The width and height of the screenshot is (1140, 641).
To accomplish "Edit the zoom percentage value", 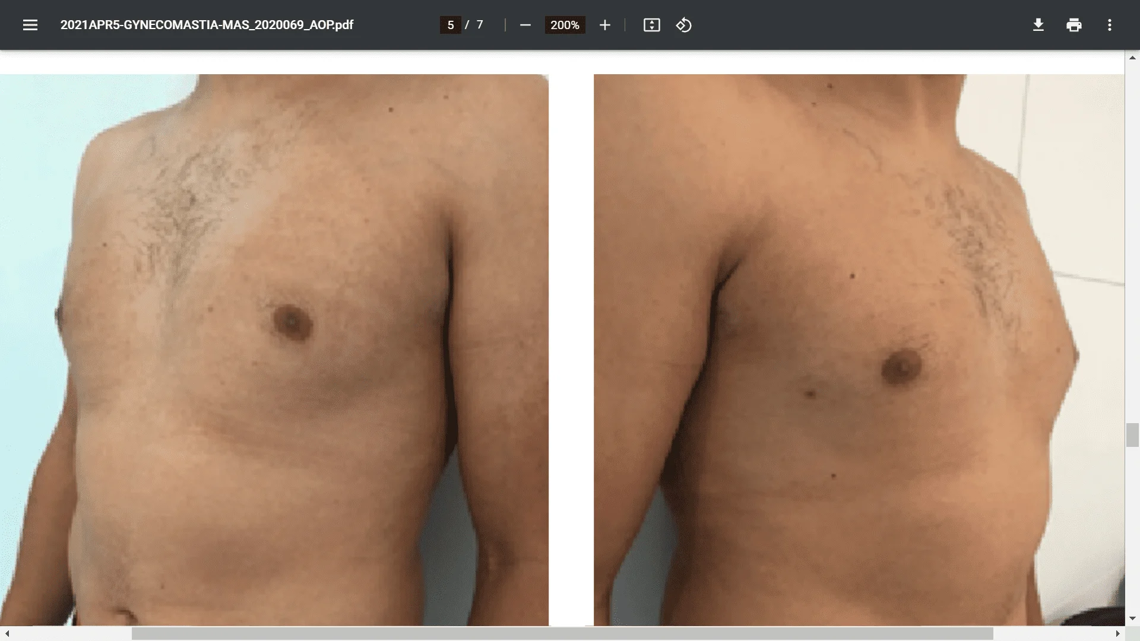I will coord(564,25).
